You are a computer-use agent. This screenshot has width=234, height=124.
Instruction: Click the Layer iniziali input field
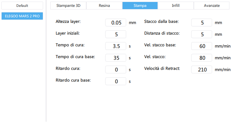116,34
